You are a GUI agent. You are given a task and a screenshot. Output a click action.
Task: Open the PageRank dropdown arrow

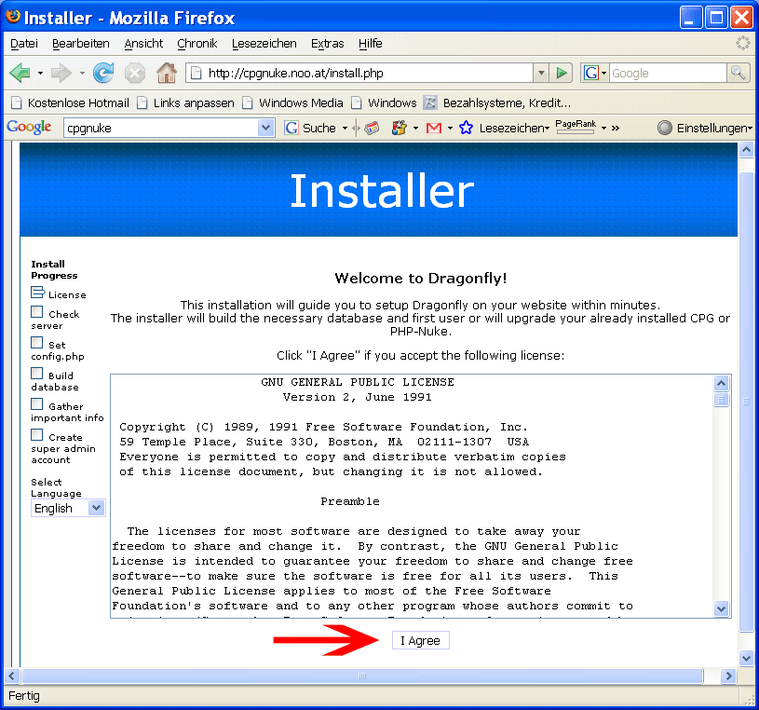point(604,128)
